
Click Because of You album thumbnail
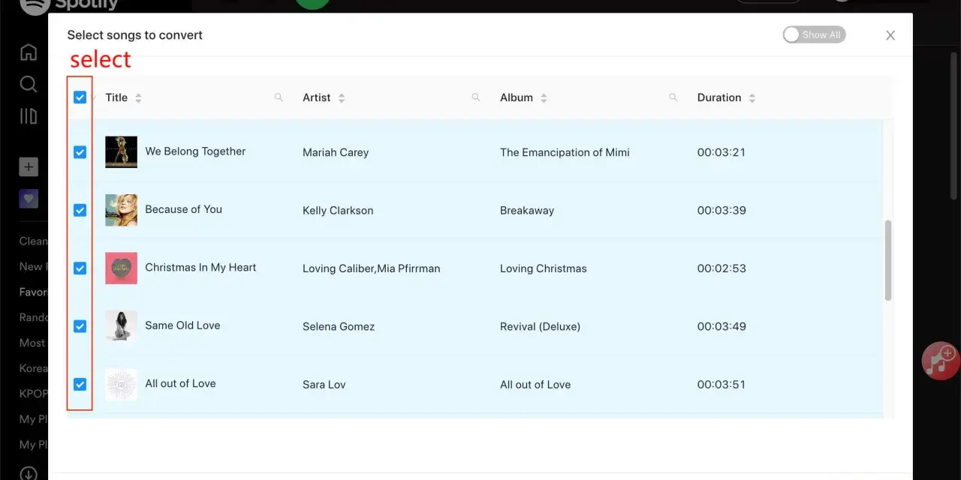point(121,210)
